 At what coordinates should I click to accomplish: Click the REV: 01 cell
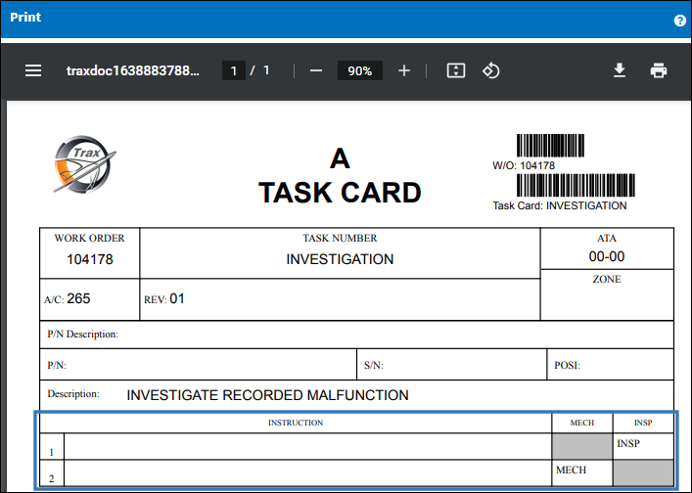coord(340,299)
